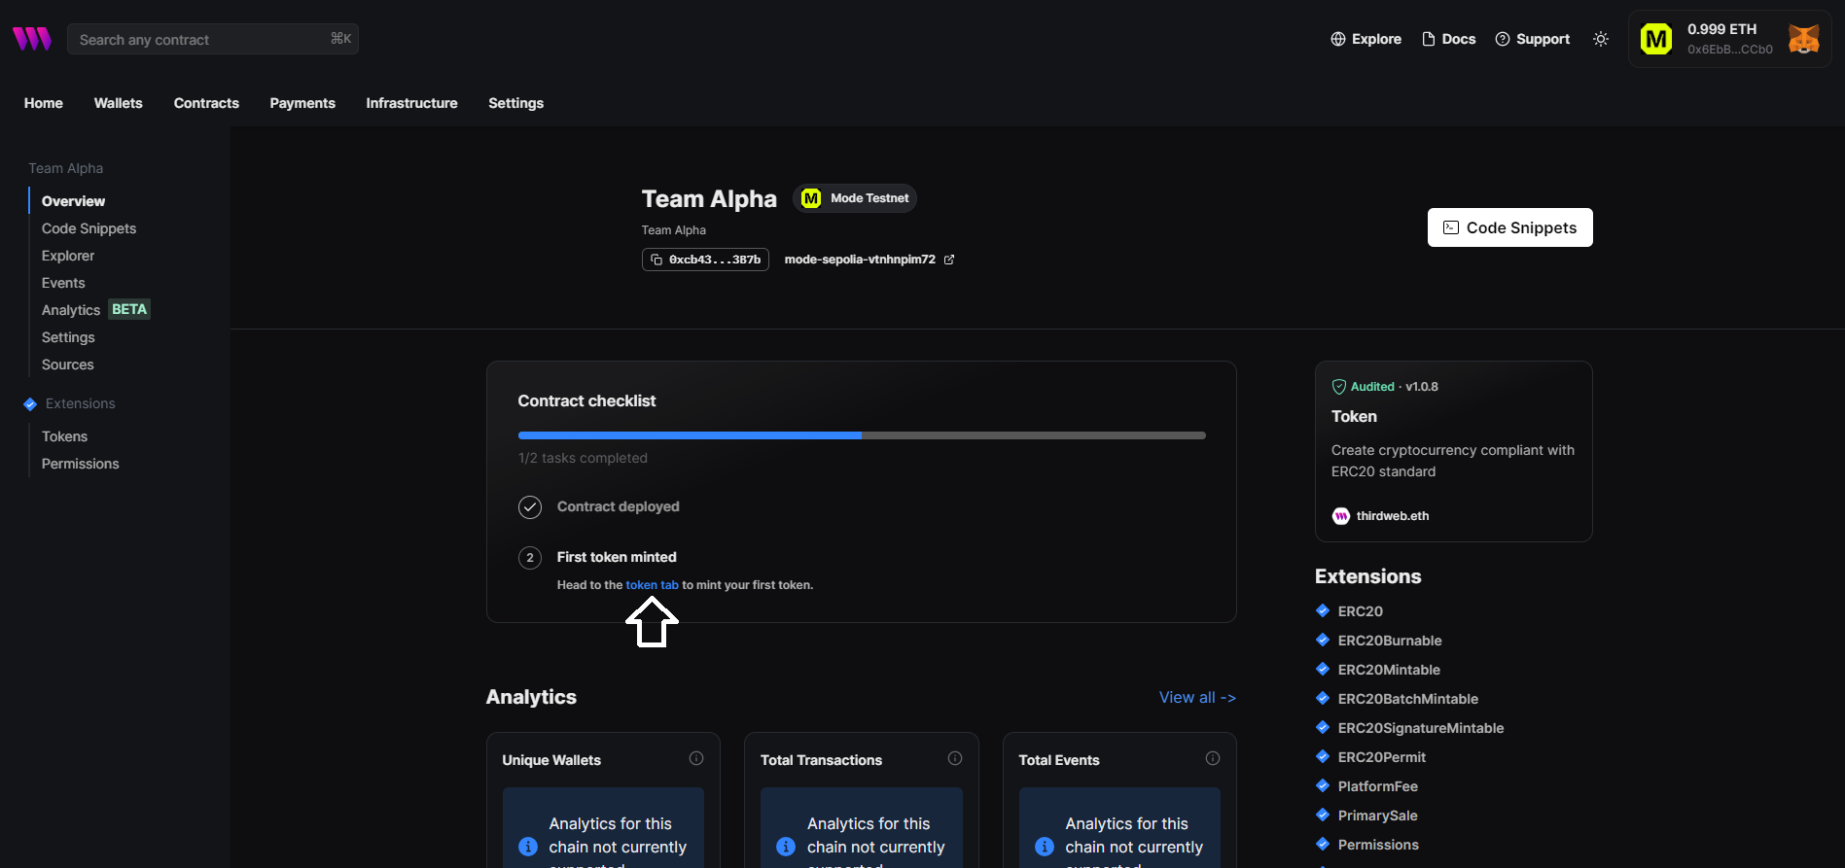
Task: Click the 'First token minted' checklist item
Action: pyautogui.click(x=617, y=557)
